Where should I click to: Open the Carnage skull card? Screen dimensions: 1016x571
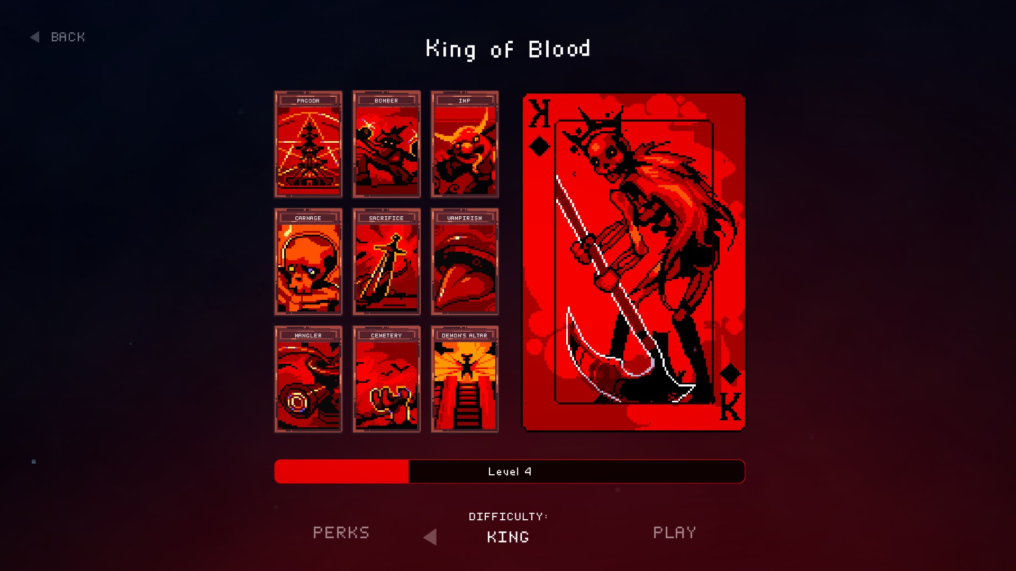pyautogui.click(x=308, y=262)
